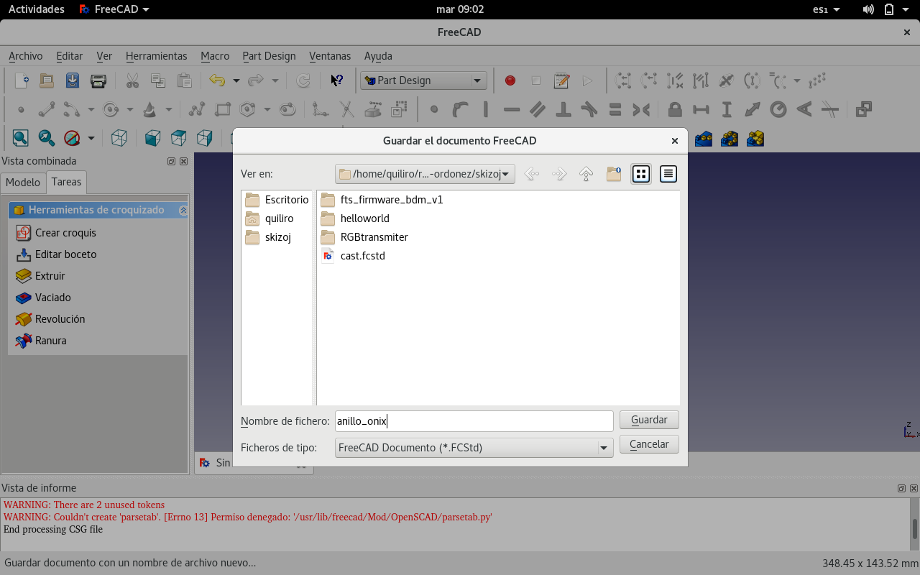Switch to axonometric cube view icon

pos(119,137)
